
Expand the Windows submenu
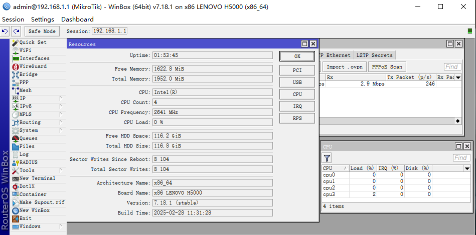click(61, 226)
